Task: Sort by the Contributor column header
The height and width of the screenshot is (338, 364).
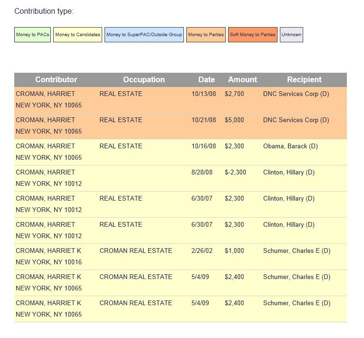Action: pos(56,80)
